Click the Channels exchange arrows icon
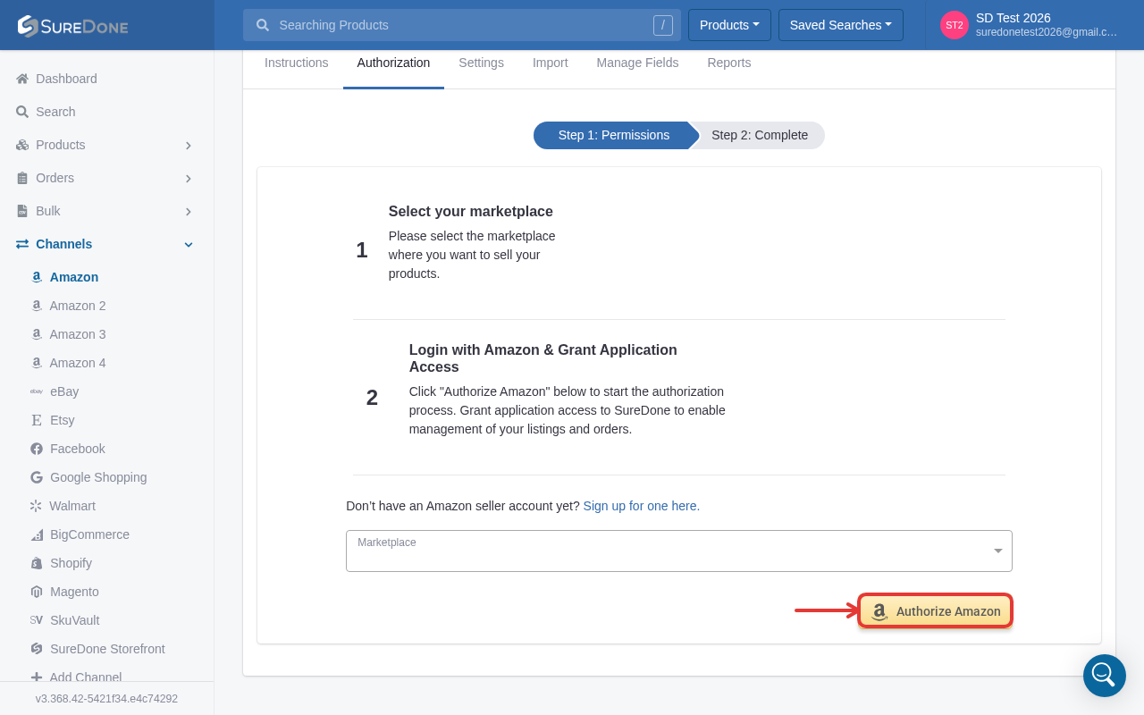This screenshot has width=1144, height=715. tap(22, 244)
